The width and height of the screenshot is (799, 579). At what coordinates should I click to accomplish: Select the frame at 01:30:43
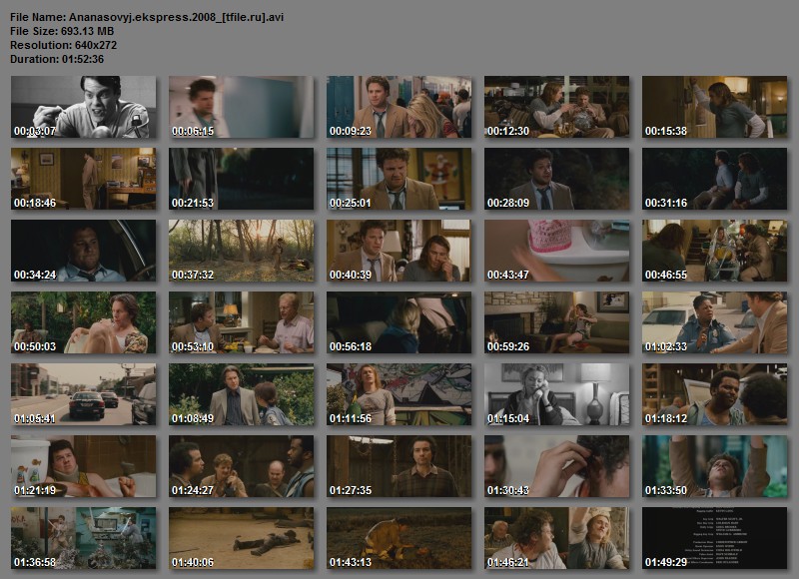point(557,466)
